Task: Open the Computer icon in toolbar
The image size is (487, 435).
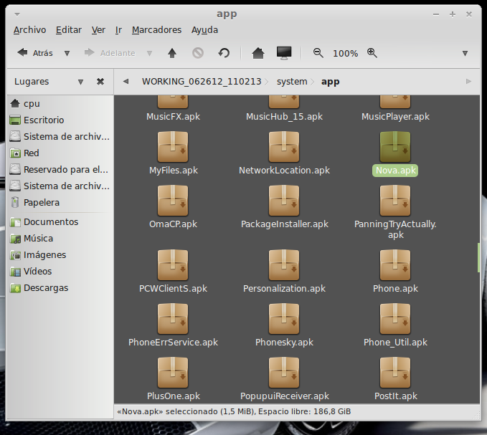Action: coord(284,53)
